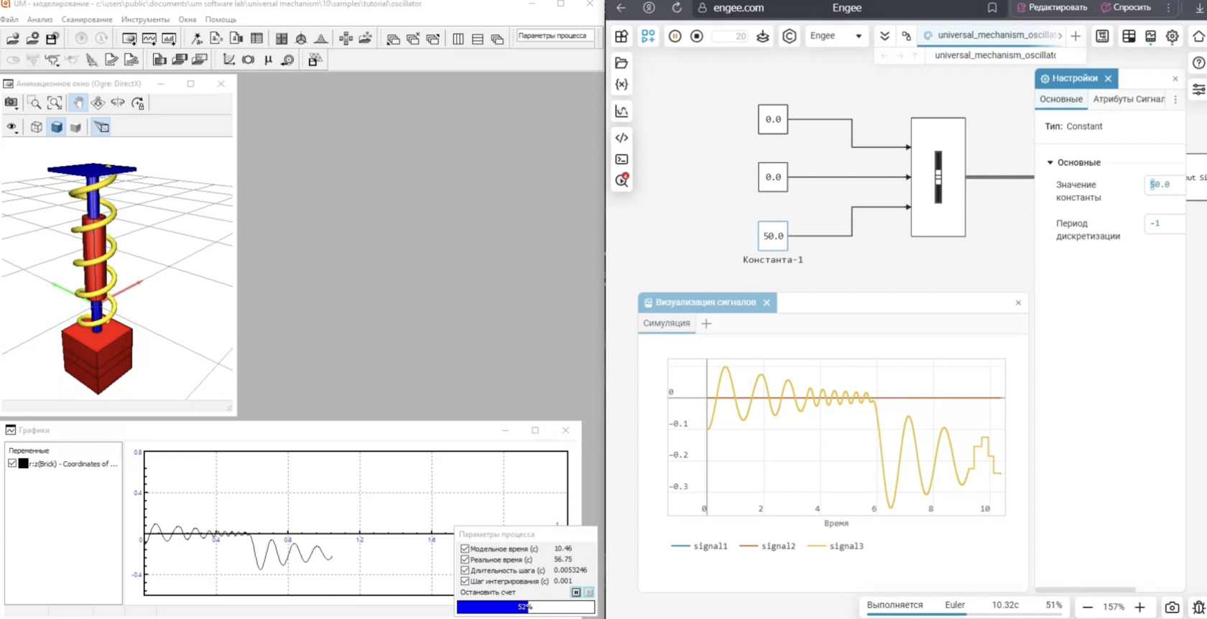The image size is (1207, 619).
Task: Expand the double-chevron menu in Engee toolbar
Action: 885,36
